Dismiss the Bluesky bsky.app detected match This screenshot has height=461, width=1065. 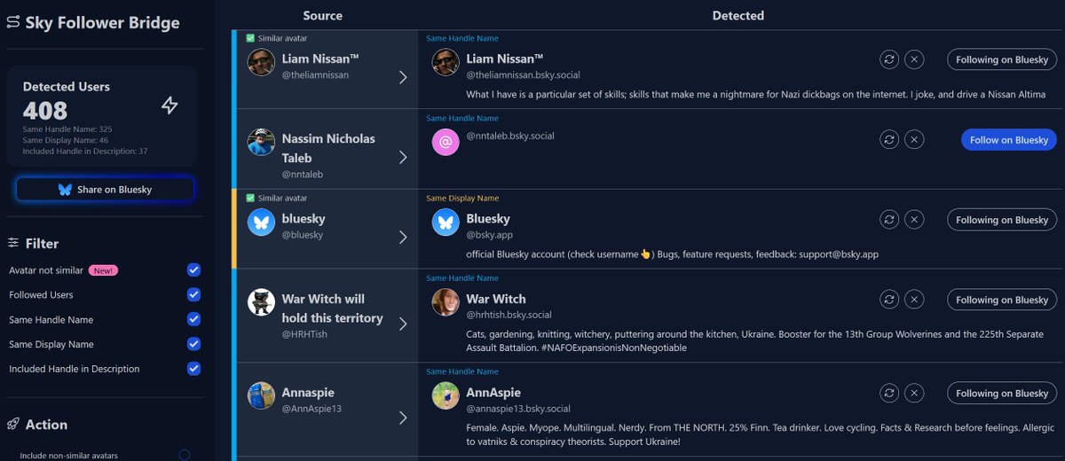coord(914,219)
